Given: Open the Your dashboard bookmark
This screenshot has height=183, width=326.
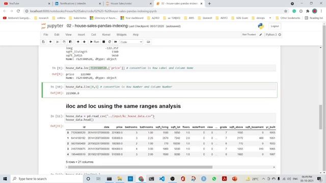Looking at the screenshot, I should (x=132, y=18).
